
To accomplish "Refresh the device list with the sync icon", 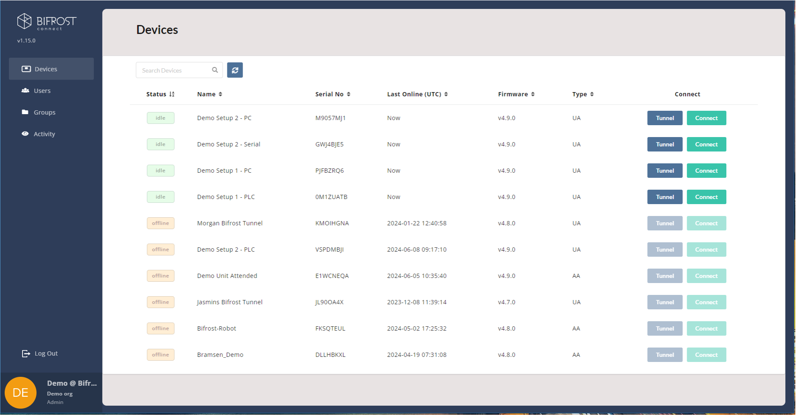I will (235, 70).
